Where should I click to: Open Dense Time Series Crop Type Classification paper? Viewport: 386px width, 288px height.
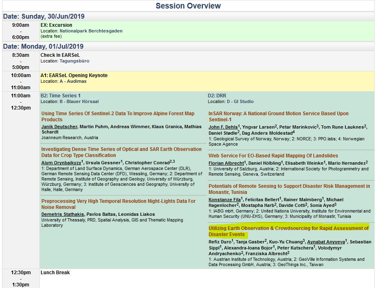tap(121, 152)
